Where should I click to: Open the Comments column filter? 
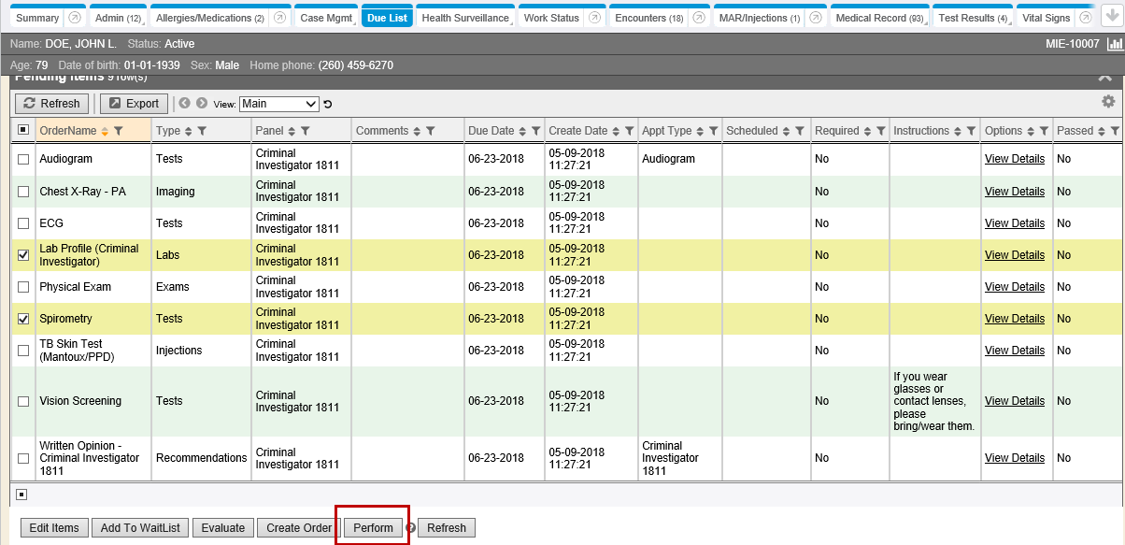click(x=430, y=131)
